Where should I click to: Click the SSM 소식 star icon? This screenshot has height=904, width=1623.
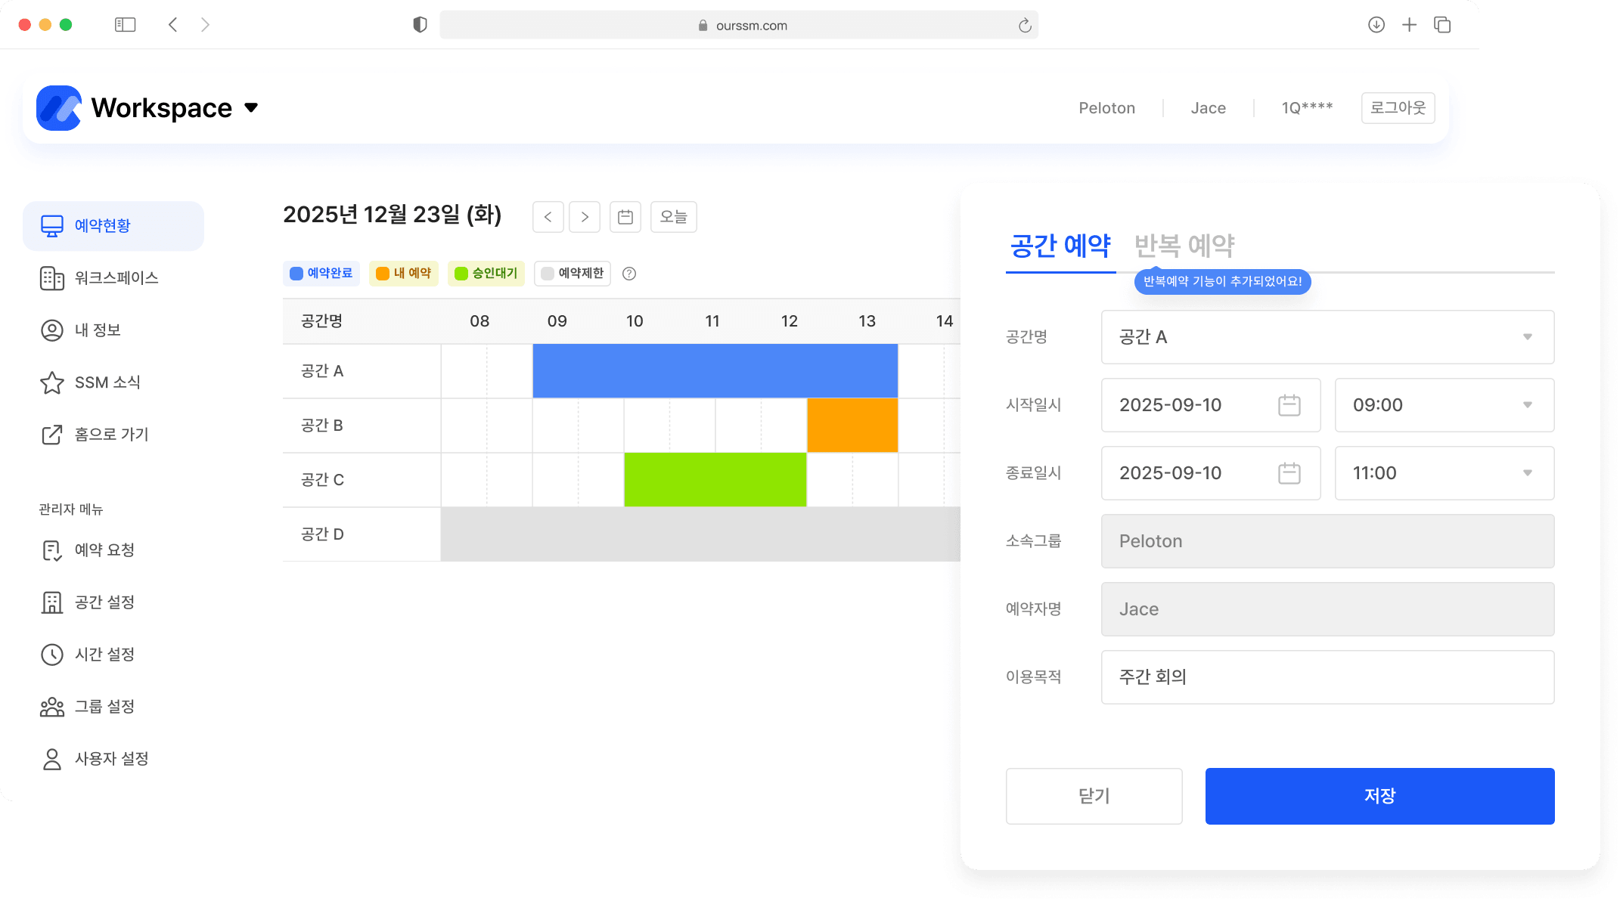(51, 382)
